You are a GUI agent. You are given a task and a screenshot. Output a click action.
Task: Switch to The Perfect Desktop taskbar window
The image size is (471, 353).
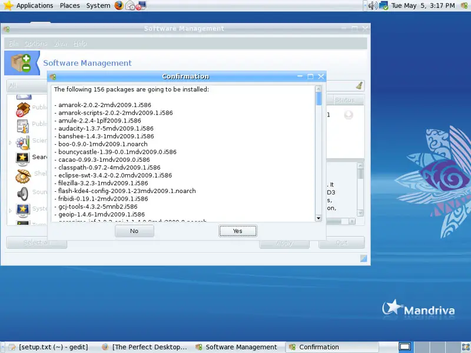pos(144,347)
